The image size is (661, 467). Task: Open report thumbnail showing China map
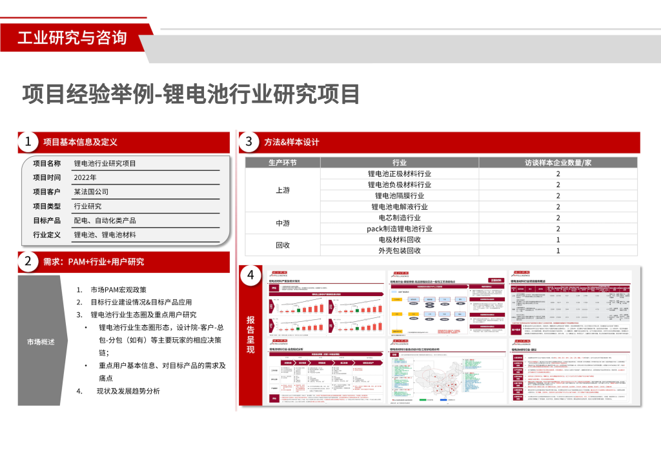click(447, 372)
